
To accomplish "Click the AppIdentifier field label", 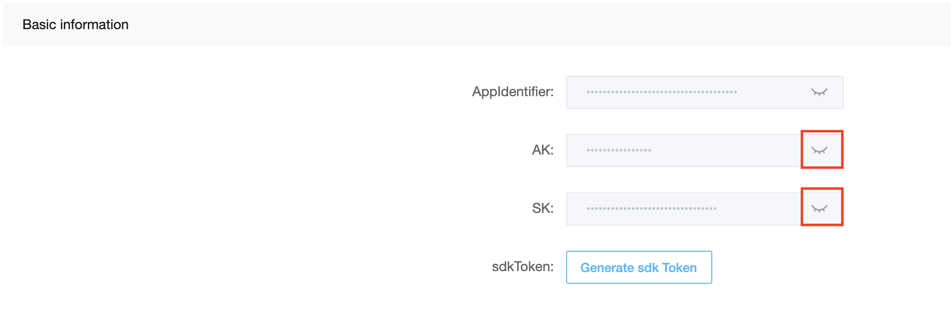I will point(513,92).
